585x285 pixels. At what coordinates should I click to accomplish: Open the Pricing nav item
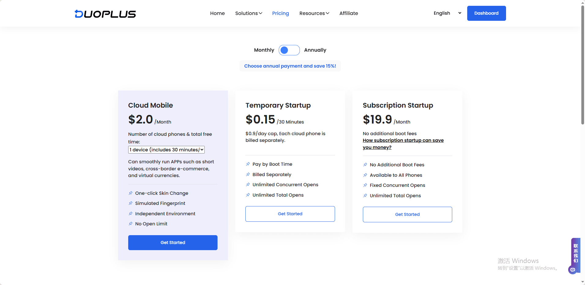(281, 13)
